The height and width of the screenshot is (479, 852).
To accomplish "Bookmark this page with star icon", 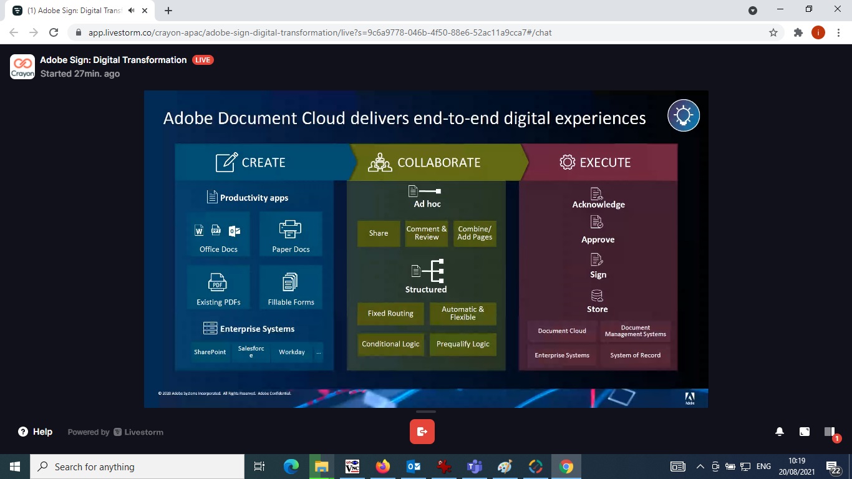I will 773,32.
